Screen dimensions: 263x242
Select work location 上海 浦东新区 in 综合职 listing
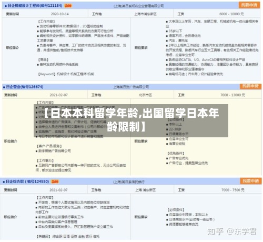pyautogui.click(x=145, y=190)
